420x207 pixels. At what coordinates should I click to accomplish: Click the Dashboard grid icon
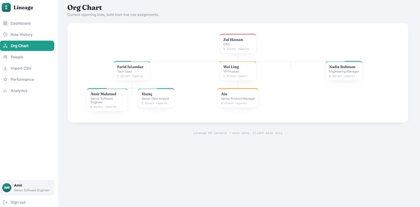pyautogui.click(x=5, y=23)
